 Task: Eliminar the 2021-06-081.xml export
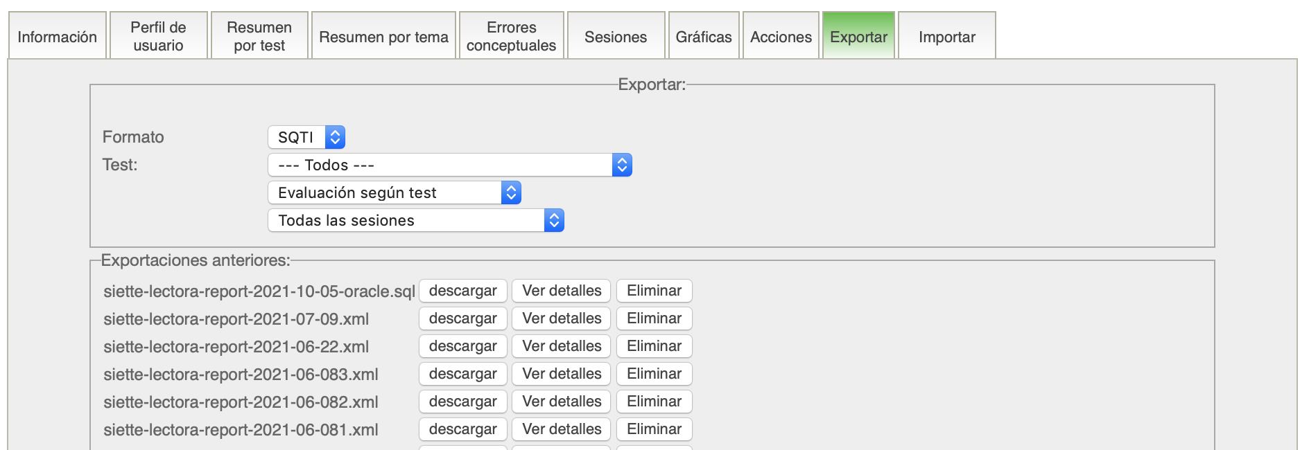654,429
